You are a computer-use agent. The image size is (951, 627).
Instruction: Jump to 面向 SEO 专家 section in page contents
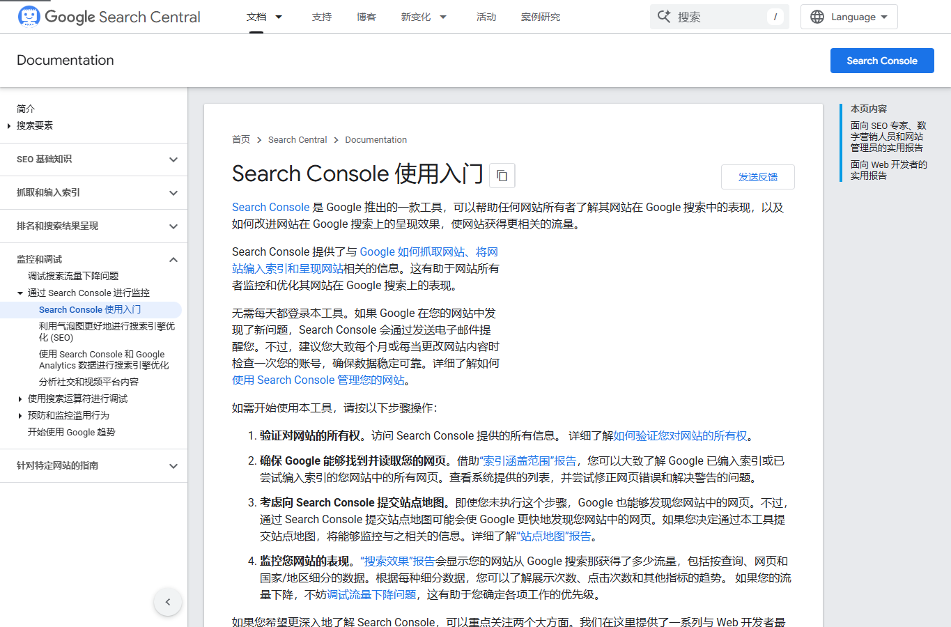point(889,137)
